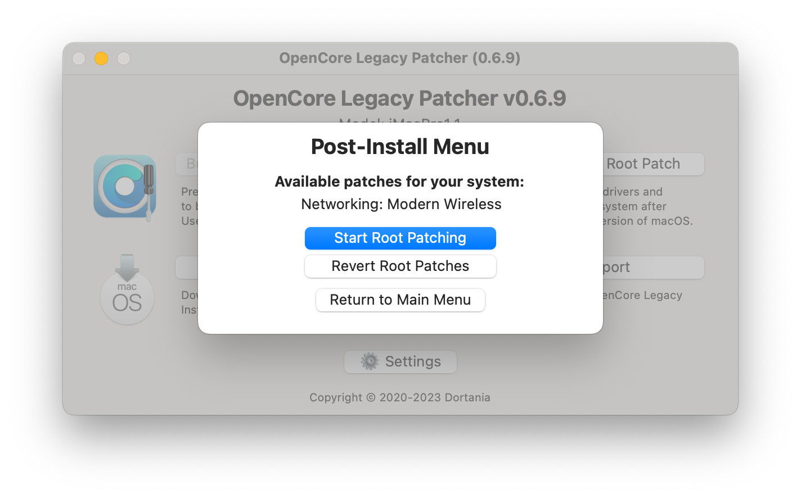This screenshot has height=498, width=801.
Task: Click the Dortania copyright notice
Action: [399, 397]
